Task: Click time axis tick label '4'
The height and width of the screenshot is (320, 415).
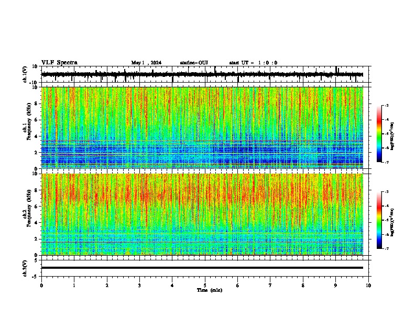Action: point(172,285)
